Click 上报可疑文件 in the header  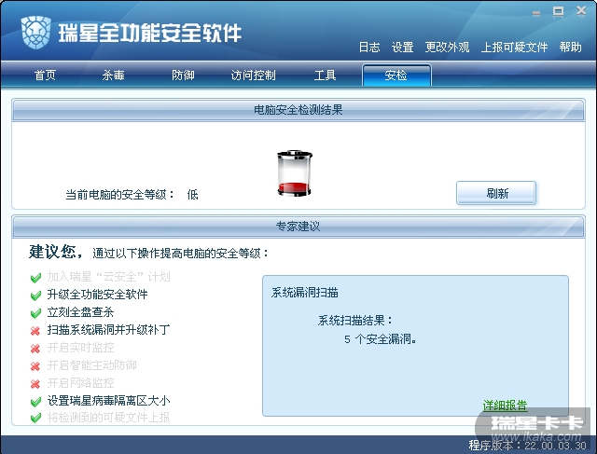point(514,48)
